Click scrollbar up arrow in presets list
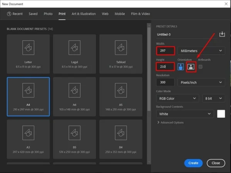The image size is (231, 173). tap(149, 26)
